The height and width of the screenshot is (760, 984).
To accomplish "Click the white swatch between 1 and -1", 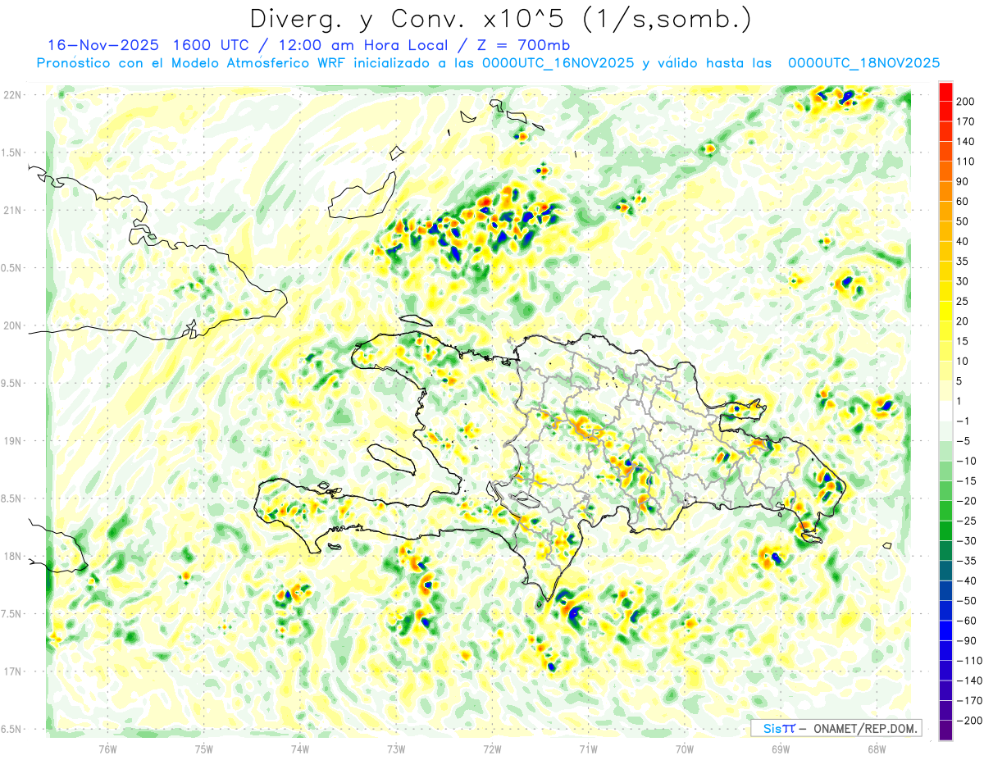I will 945,411.
